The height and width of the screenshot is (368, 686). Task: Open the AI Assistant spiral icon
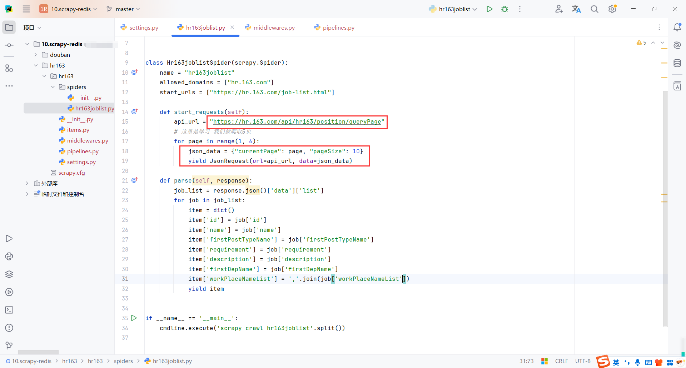[x=677, y=45]
